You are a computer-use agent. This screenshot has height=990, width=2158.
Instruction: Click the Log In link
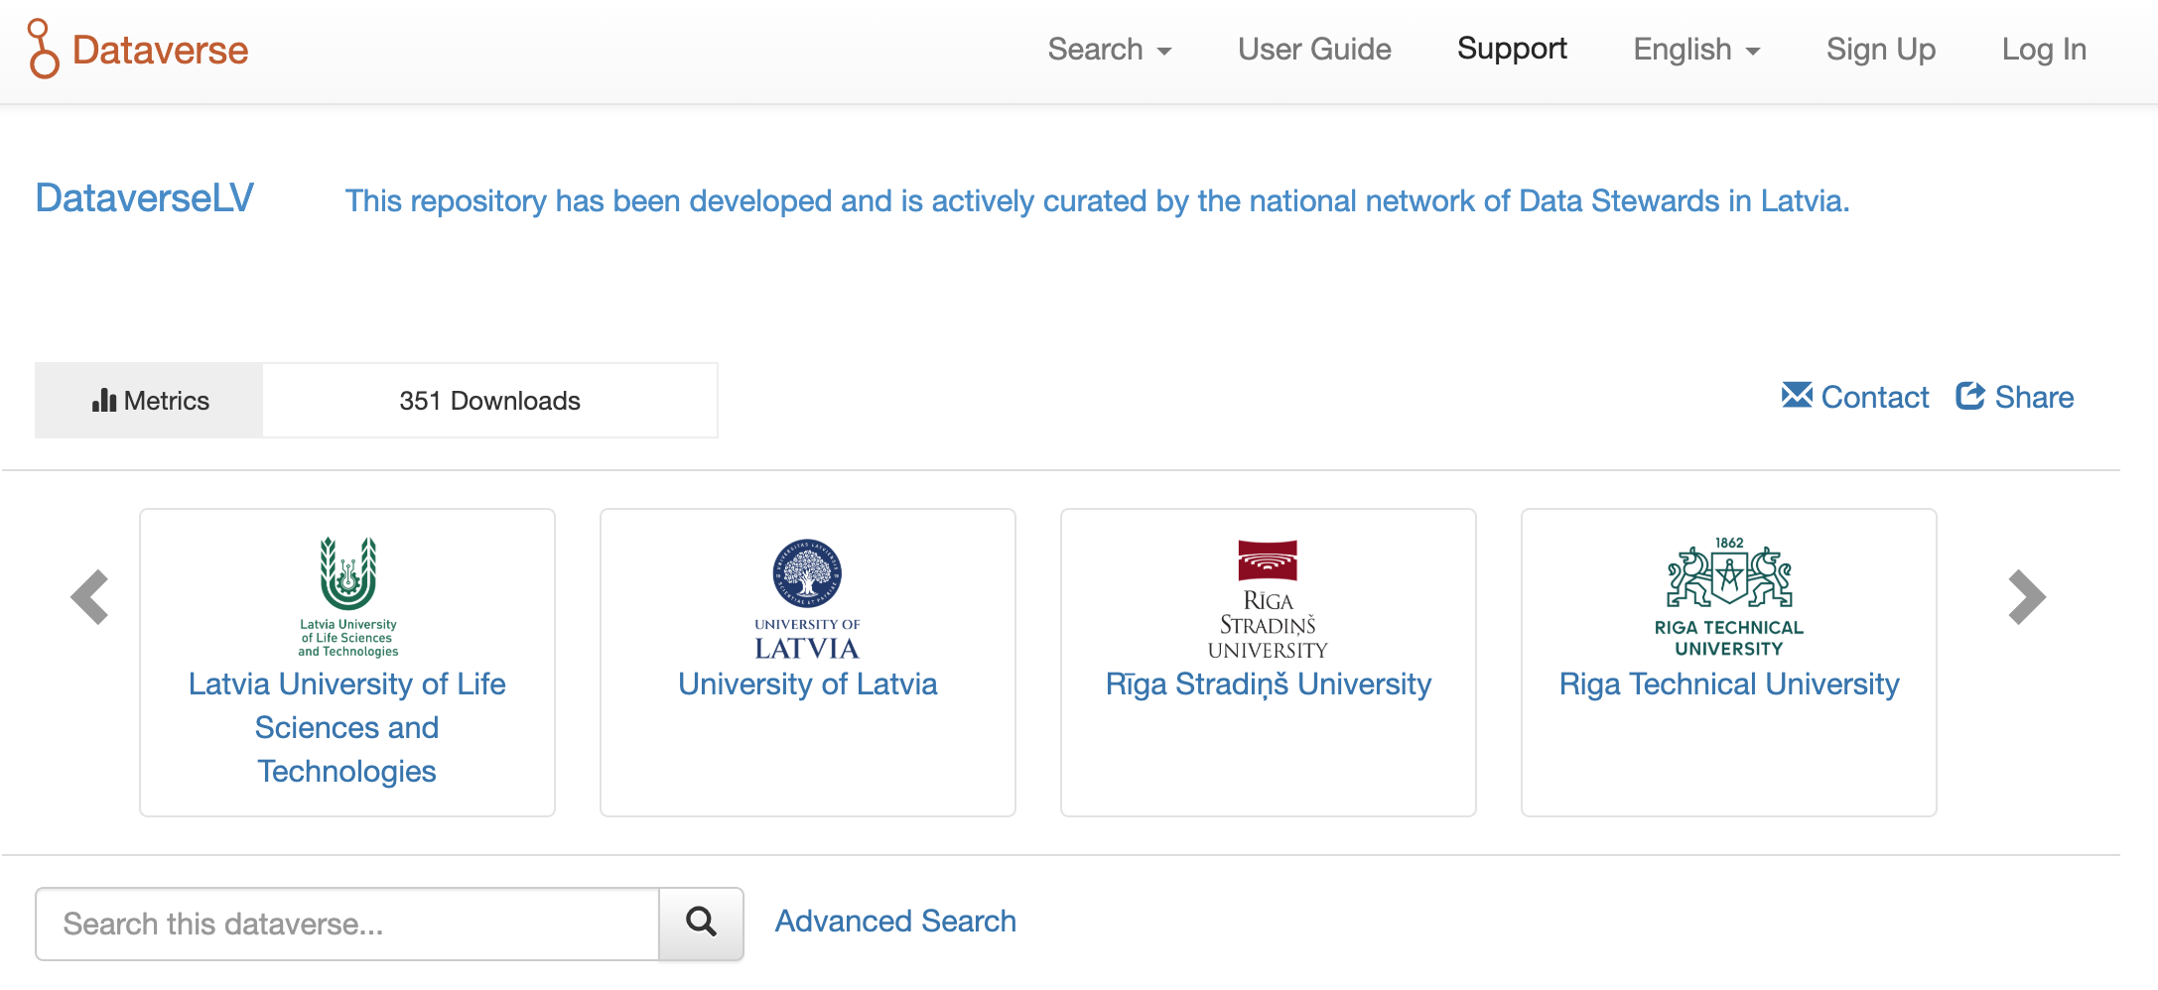pyautogui.click(x=2043, y=50)
